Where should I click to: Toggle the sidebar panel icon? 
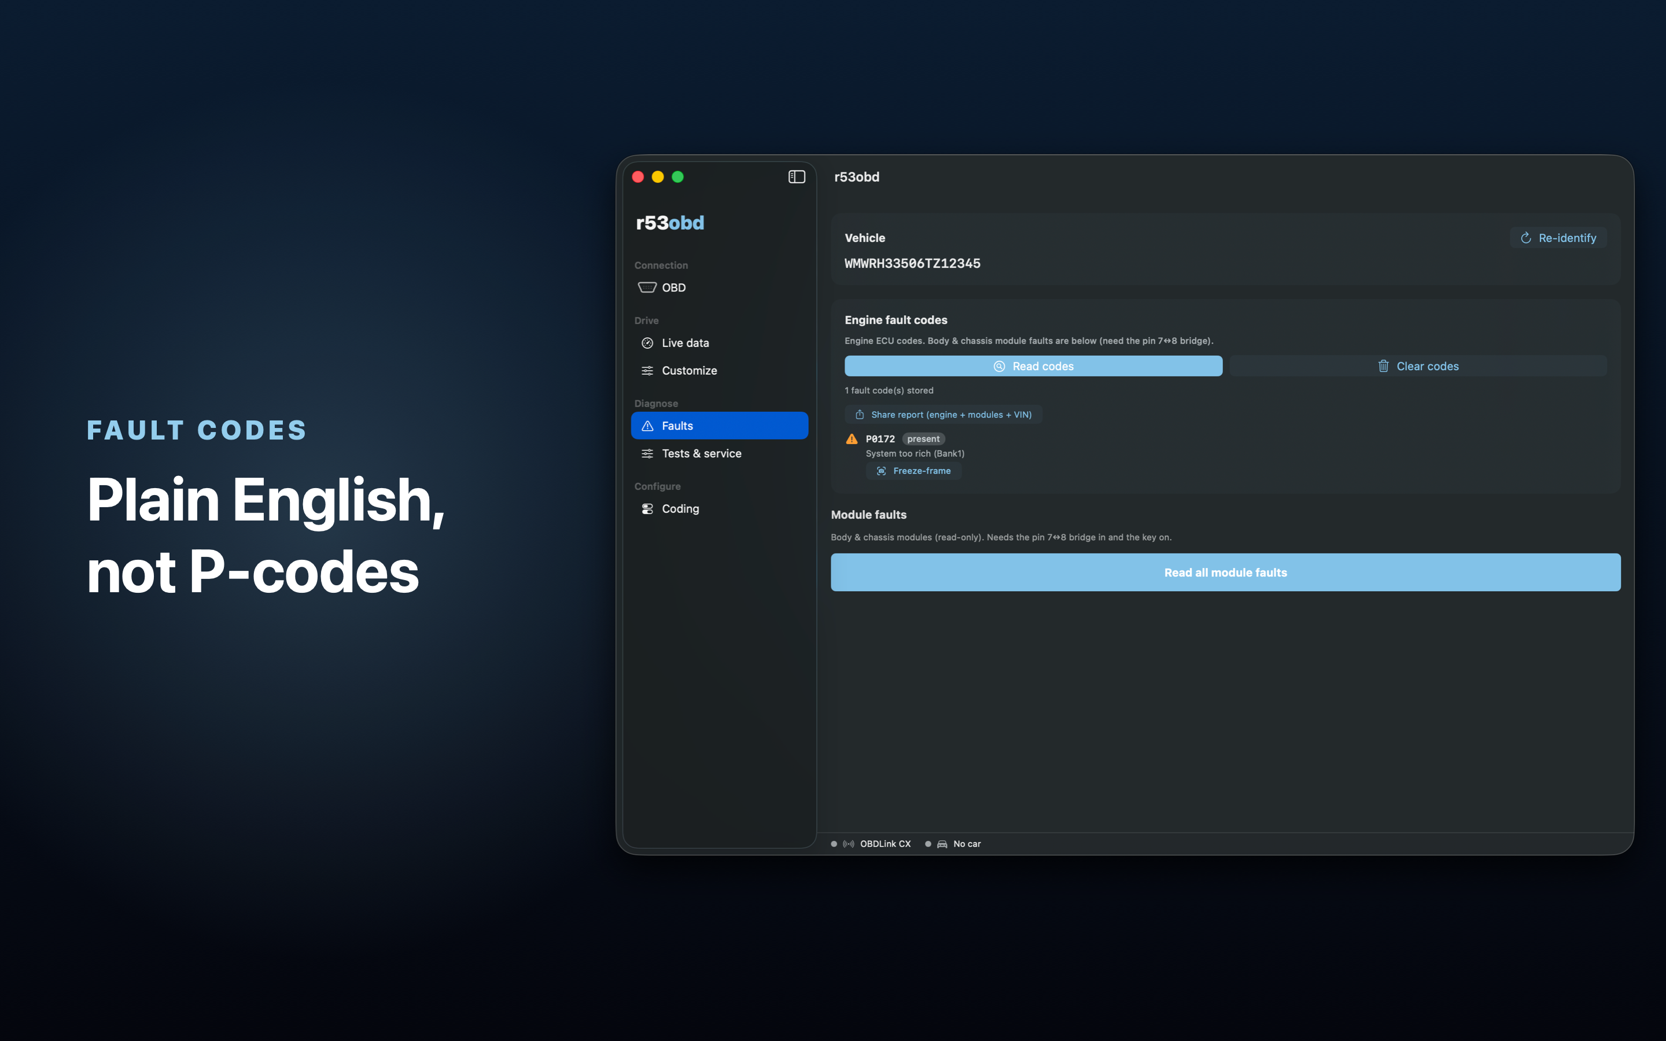(x=797, y=177)
